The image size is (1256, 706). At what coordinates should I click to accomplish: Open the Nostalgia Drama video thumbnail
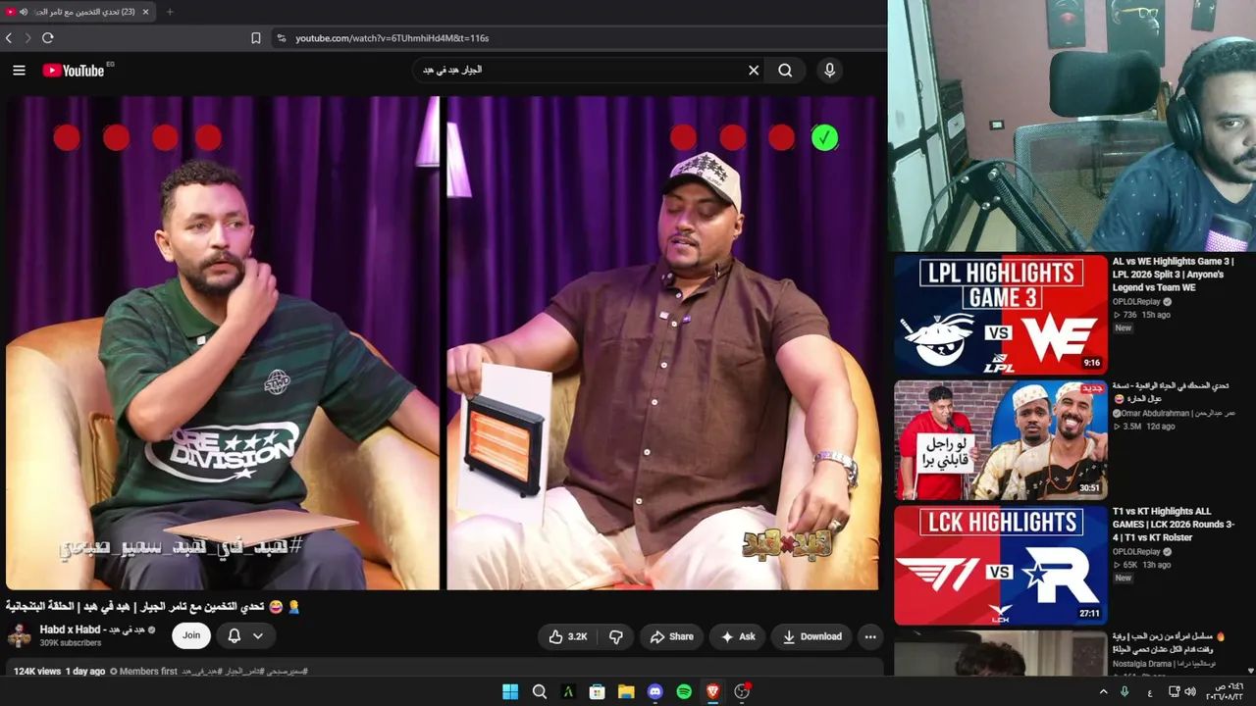(1000, 653)
